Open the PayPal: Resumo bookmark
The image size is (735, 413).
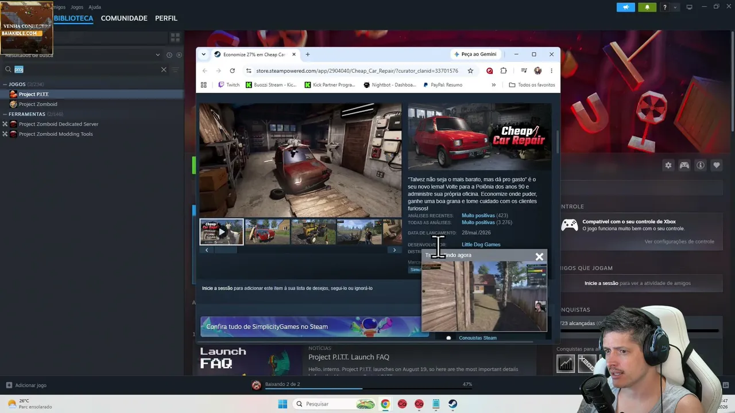click(x=443, y=85)
